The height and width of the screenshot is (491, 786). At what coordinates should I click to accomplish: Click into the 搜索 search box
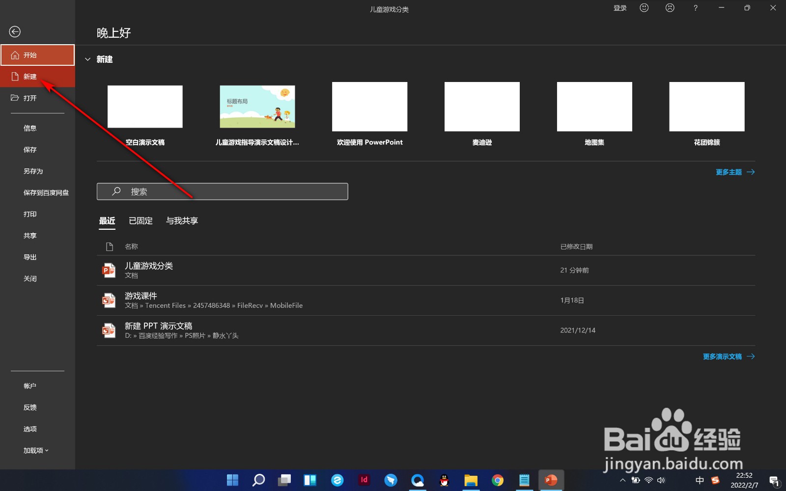(223, 191)
